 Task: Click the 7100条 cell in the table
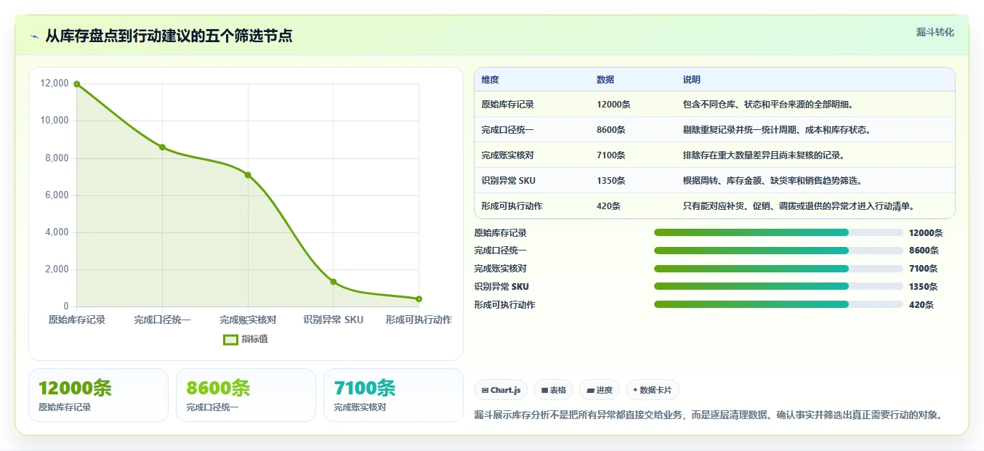coord(611,155)
